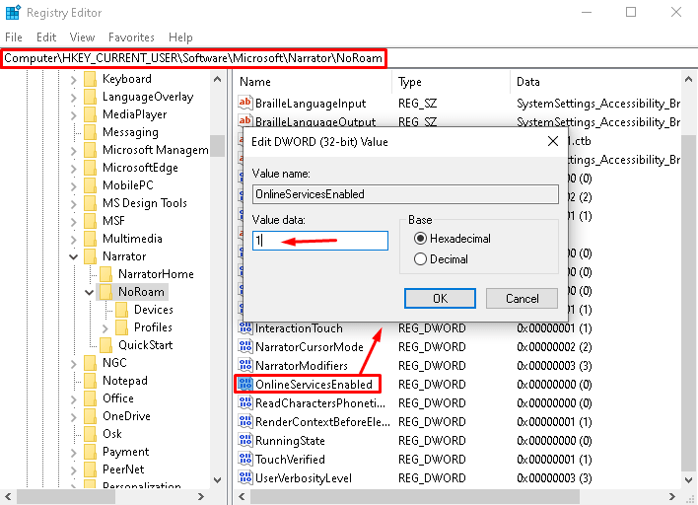The image size is (698, 505).
Task: Click the Value name field
Action: (x=405, y=194)
